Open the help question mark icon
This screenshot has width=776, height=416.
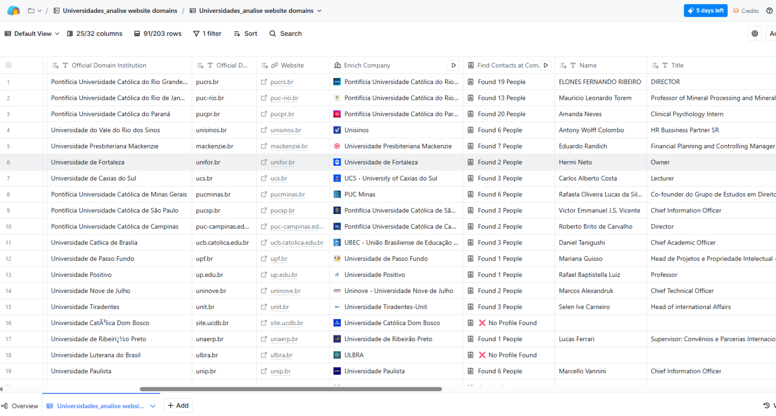pos(769,11)
